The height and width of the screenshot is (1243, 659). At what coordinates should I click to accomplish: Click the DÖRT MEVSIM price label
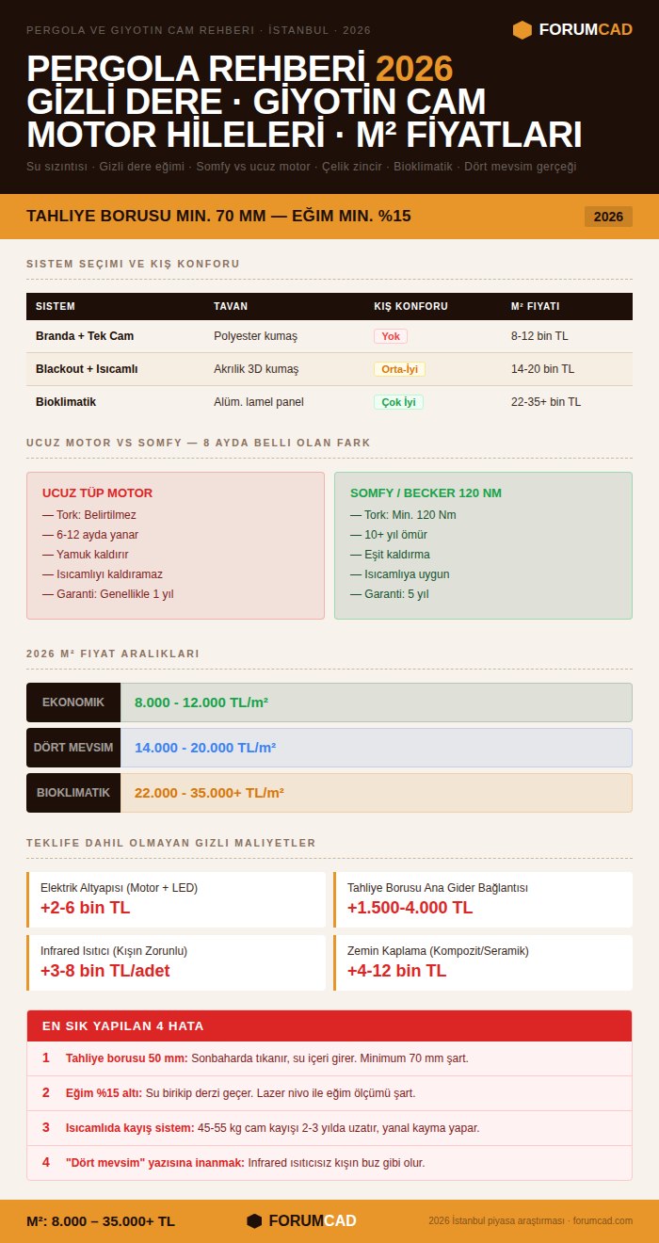pyautogui.click(x=73, y=748)
